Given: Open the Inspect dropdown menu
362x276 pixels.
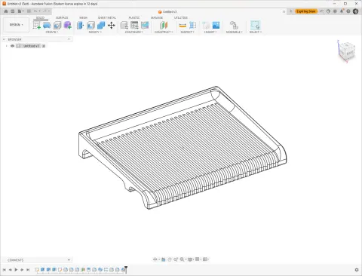Looking at the screenshot, I should (187, 32).
